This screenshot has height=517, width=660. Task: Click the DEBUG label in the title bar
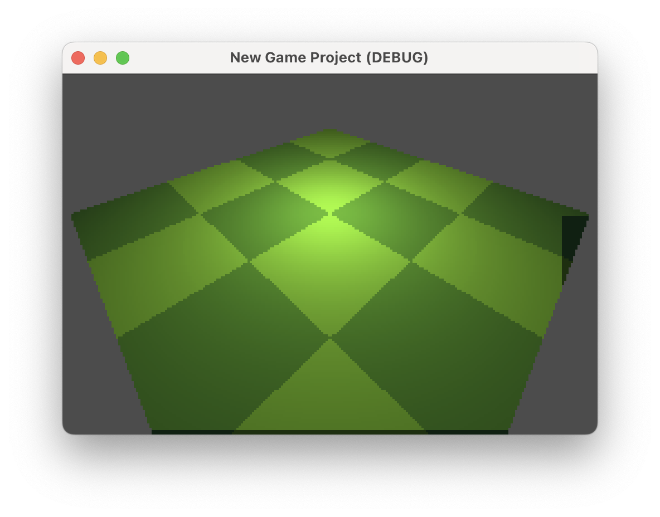click(x=399, y=57)
